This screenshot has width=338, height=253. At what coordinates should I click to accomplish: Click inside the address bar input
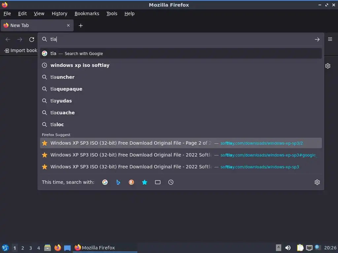coord(181,39)
